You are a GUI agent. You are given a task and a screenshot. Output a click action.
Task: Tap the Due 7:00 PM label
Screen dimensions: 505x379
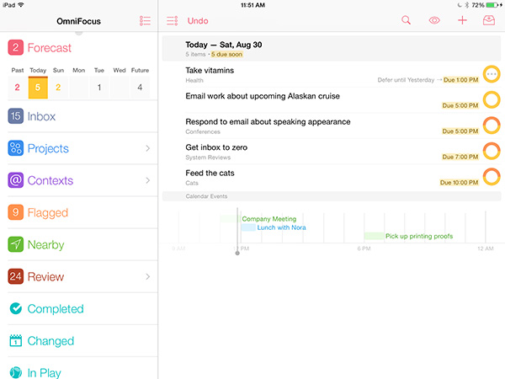pyautogui.click(x=460, y=157)
